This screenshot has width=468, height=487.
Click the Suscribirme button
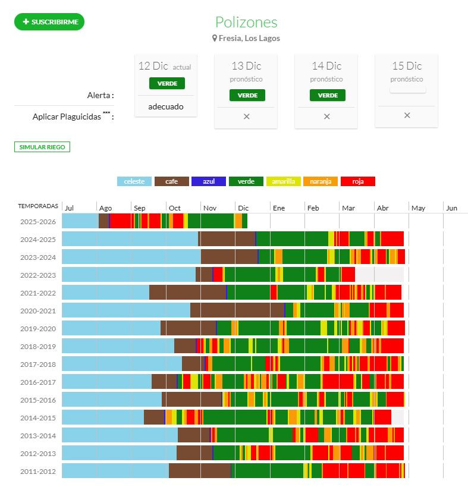[x=49, y=22]
